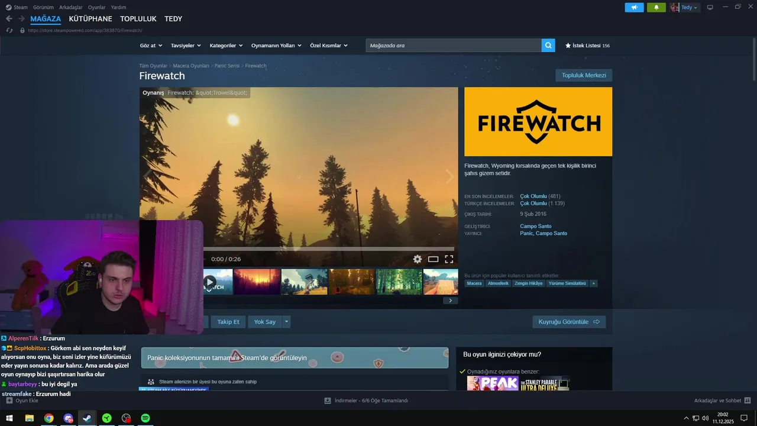This screenshot has width=757, height=426.
Task: Go forward with the right arrow
Action: [x=21, y=19]
